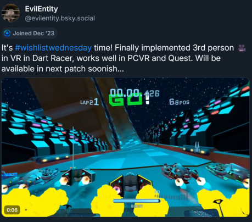Open the @evilentity.bsky.social handle link

pos(60,18)
